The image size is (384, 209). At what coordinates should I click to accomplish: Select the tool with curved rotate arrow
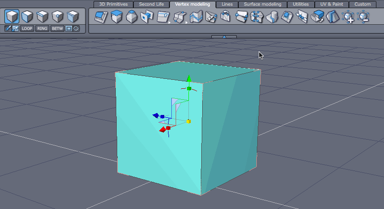225,17
